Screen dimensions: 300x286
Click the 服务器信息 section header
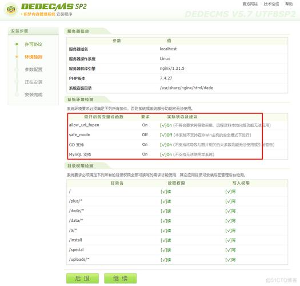pos(78,31)
